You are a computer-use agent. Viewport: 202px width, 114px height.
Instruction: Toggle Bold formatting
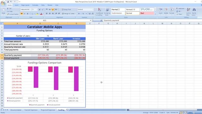pos(21,14)
